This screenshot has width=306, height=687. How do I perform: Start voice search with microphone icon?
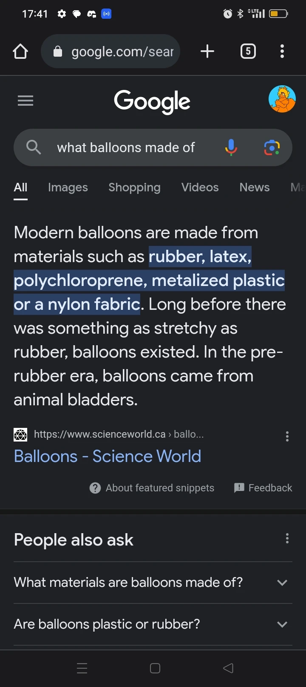(x=231, y=147)
